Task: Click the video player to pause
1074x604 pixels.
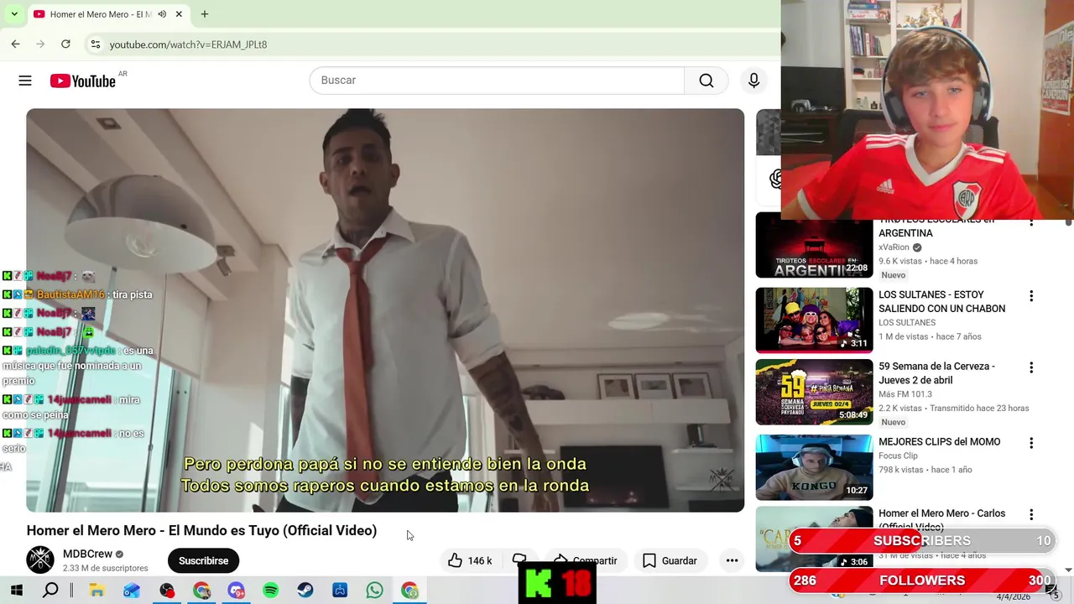Action: [385, 310]
